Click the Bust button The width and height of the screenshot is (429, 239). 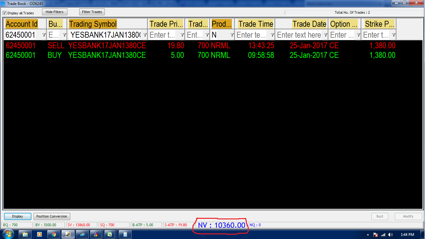coord(380,216)
